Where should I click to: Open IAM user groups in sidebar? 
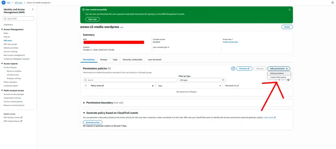click(x=10, y=44)
